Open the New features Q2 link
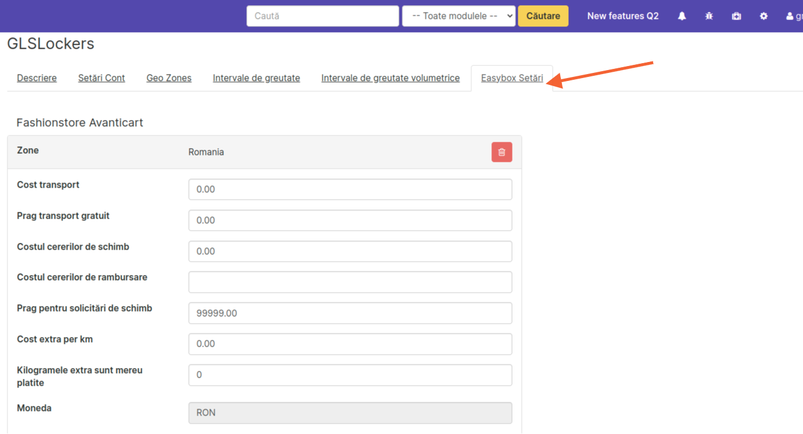Viewport: 803px width, 434px height. click(x=623, y=16)
